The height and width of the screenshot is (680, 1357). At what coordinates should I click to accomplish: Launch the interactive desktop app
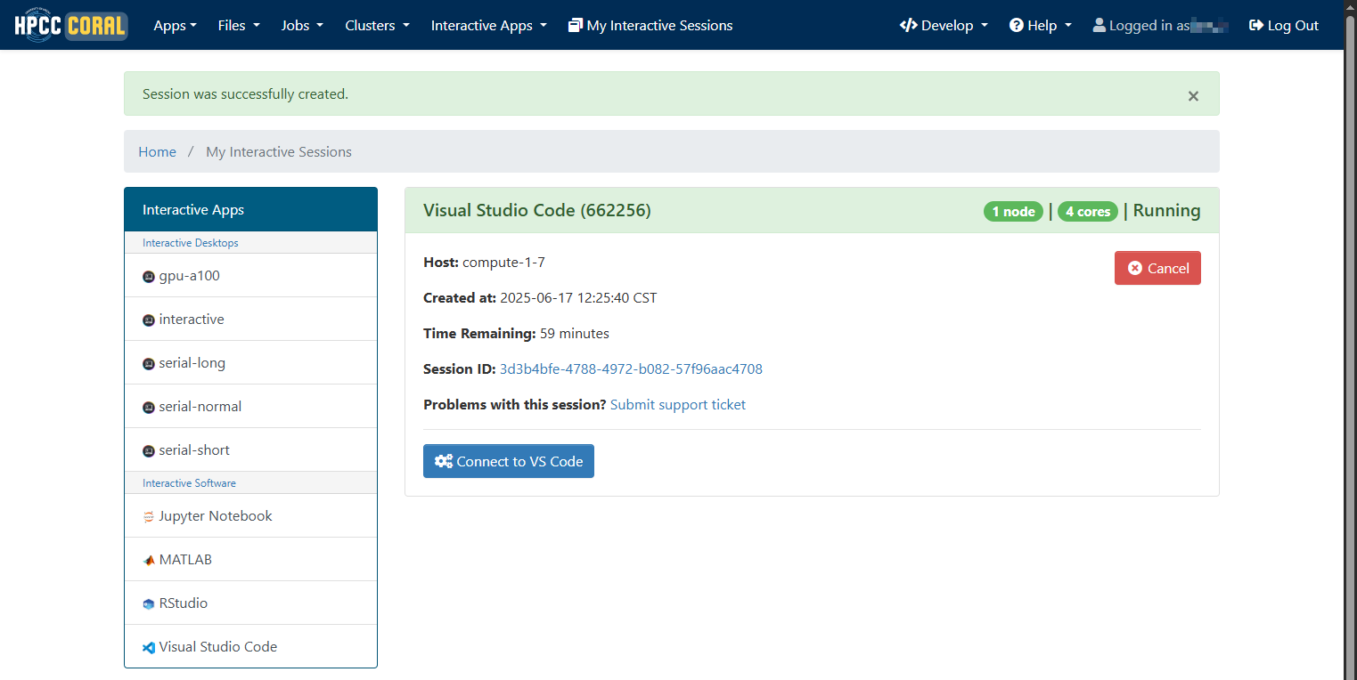click(x=250, y=320)
